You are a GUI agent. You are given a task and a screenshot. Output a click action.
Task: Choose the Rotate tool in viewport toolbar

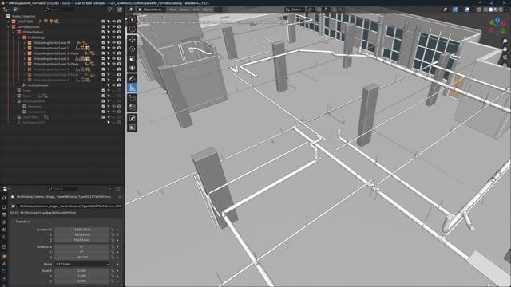pyautogui.click(x=132, y=49)
